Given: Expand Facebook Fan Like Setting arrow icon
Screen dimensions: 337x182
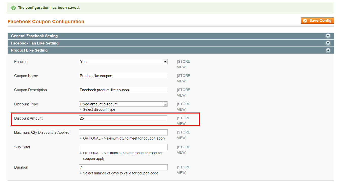Looking at the screenshot, I should [328, 43].
